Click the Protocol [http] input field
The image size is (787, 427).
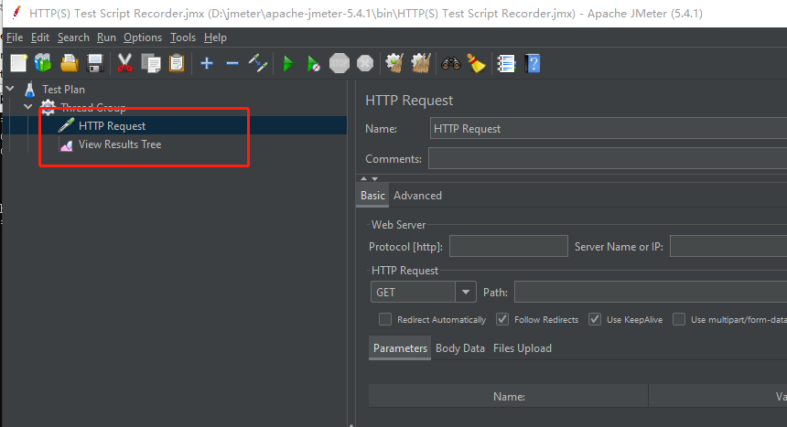509,246
